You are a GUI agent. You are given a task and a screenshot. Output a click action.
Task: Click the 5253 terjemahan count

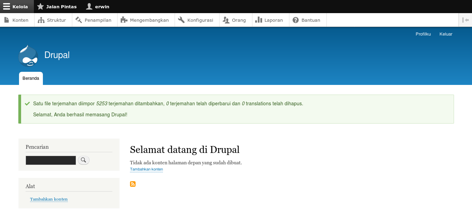tap(102, 104)
